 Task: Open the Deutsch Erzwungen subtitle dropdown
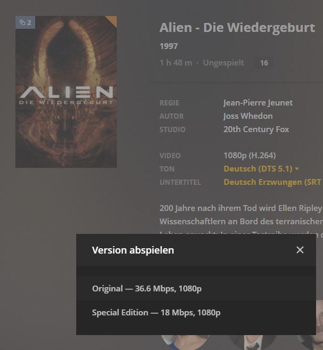(273, 182)
